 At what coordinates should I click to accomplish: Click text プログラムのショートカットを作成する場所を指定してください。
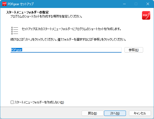[x=46, y=16]
